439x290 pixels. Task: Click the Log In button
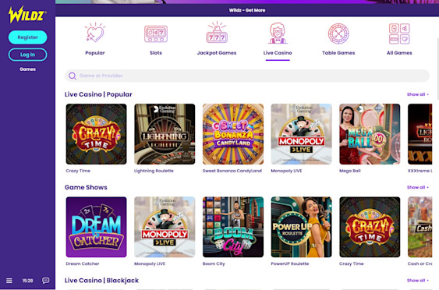(27, 55)
